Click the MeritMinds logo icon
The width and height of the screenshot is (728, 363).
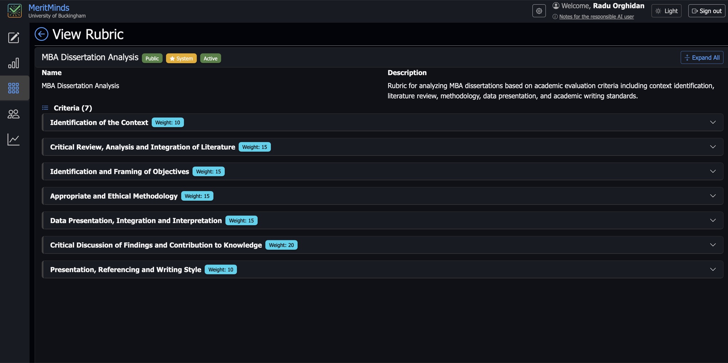(x=15, y=11)
